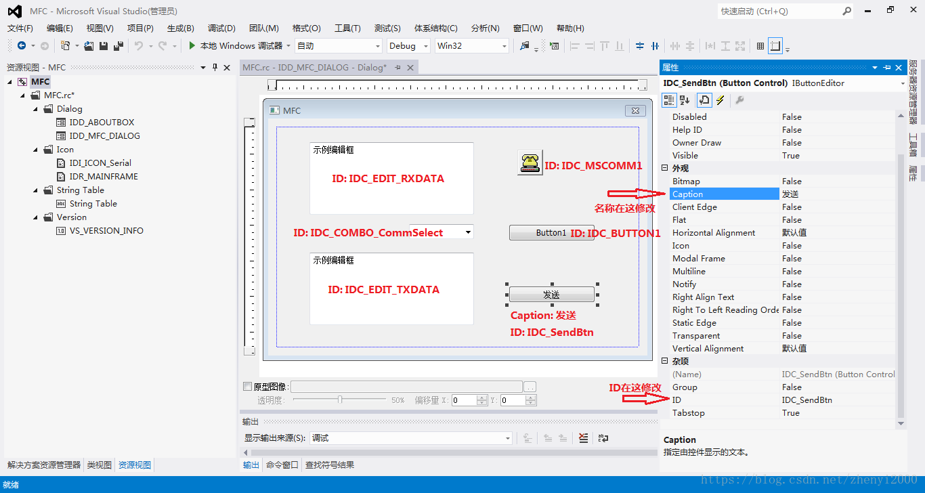The image size is (925, 493).
Task: Switch to the 命令窗口 tab
Action: click(282, 465)
